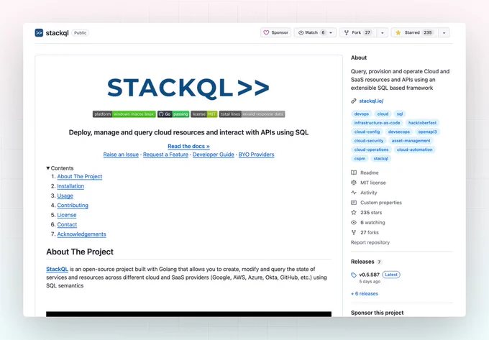Open the Releases section heading
Image resolution: width=489 pixels, height=340 pixels.
[362, 262]
